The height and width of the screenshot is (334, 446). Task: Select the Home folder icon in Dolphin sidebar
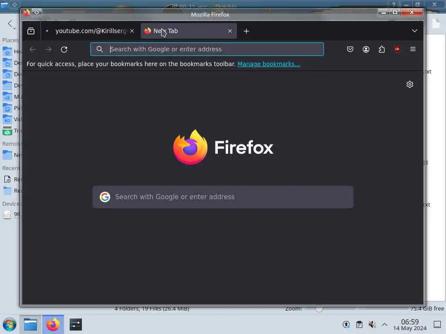tap(7, 51)
